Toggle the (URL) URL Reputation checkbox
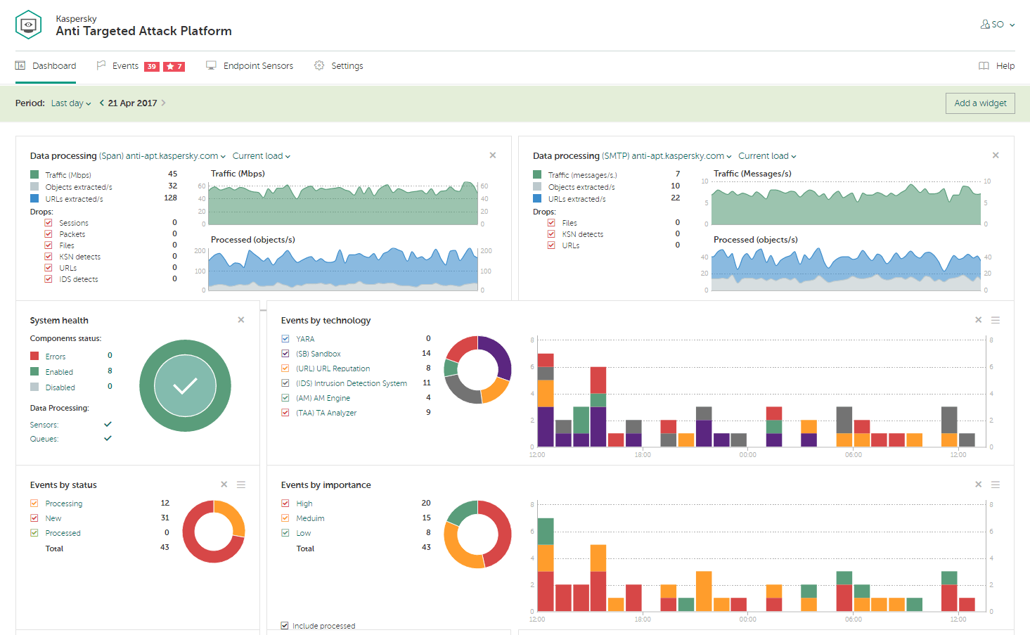 [285, 368]
